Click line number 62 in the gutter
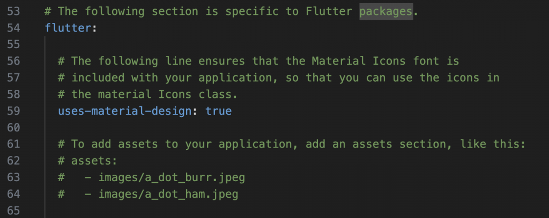Image resolution: width=549 pixels, height=218 pixels. [x=13, y=161]
